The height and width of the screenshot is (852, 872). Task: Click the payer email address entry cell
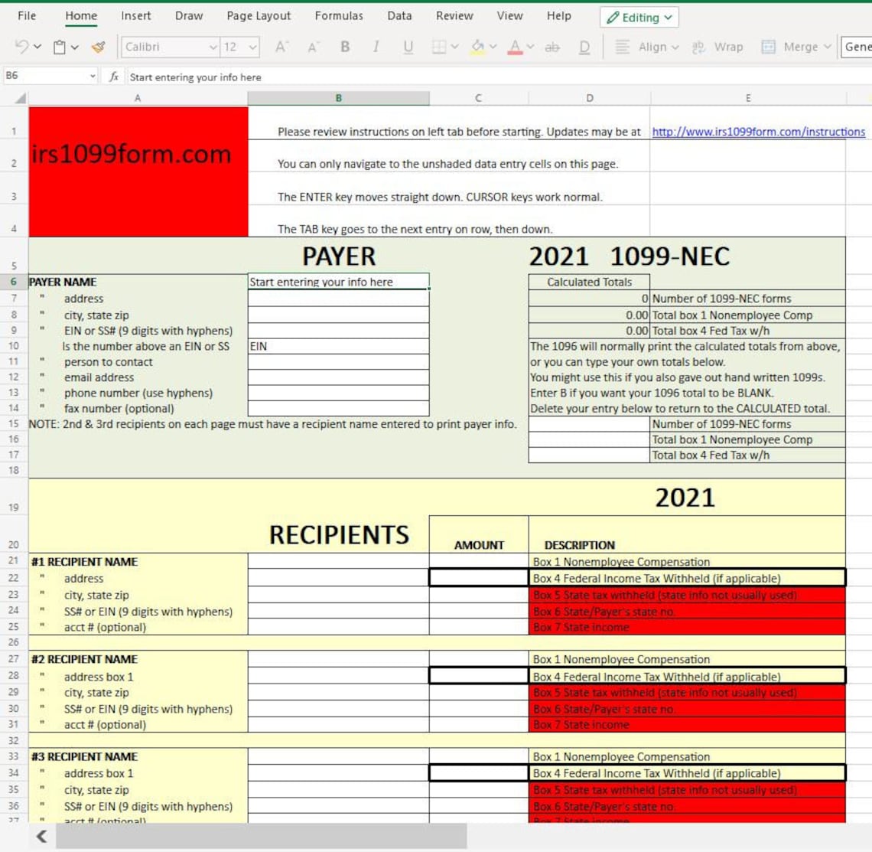pyautogui.click(x=338, y=377)
